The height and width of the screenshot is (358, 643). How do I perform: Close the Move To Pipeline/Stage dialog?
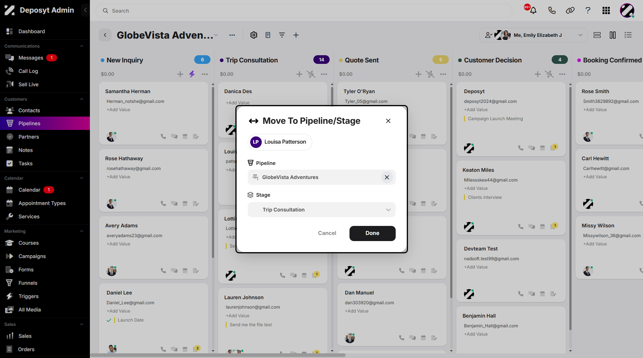tap(388, 121)
